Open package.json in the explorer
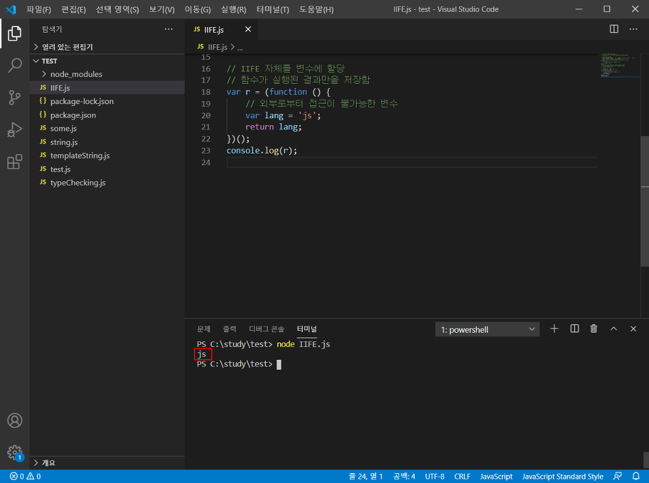Image resolution: width=649 pixels, height=483 pixels. click(107, 115)
